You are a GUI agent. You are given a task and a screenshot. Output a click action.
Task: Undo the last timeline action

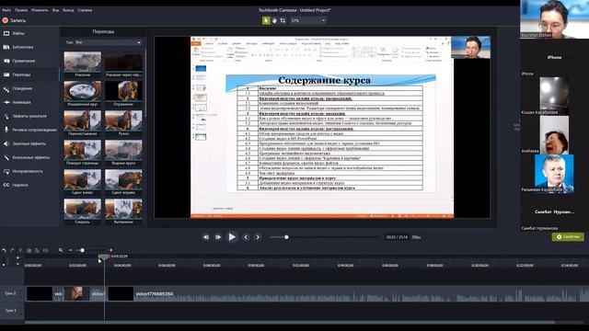4,250
